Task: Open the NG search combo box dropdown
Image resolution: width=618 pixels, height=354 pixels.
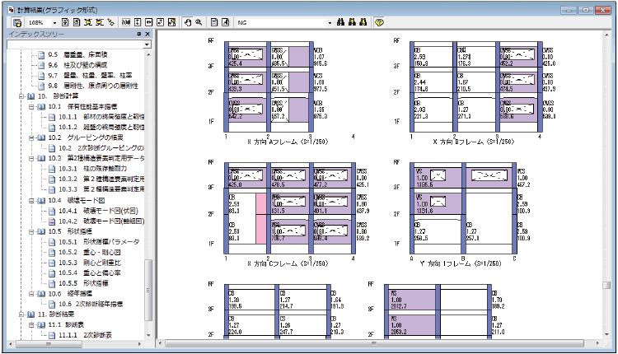Action: [x=330, y=22]
